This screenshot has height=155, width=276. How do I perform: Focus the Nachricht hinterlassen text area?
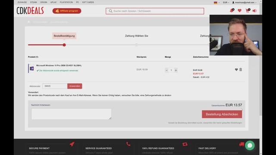coord(71,114)
